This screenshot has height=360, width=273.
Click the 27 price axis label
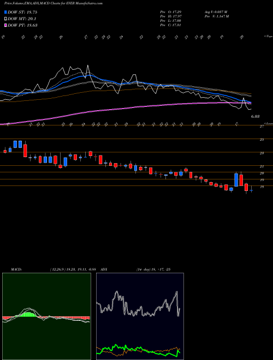tap(262, 127)
